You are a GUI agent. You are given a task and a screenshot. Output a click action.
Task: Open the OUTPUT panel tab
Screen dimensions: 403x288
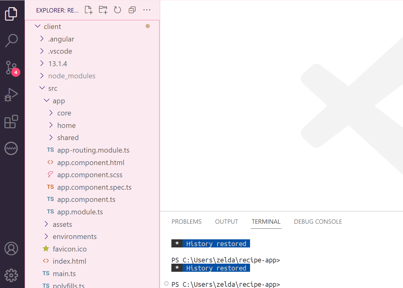pos(226,222)
